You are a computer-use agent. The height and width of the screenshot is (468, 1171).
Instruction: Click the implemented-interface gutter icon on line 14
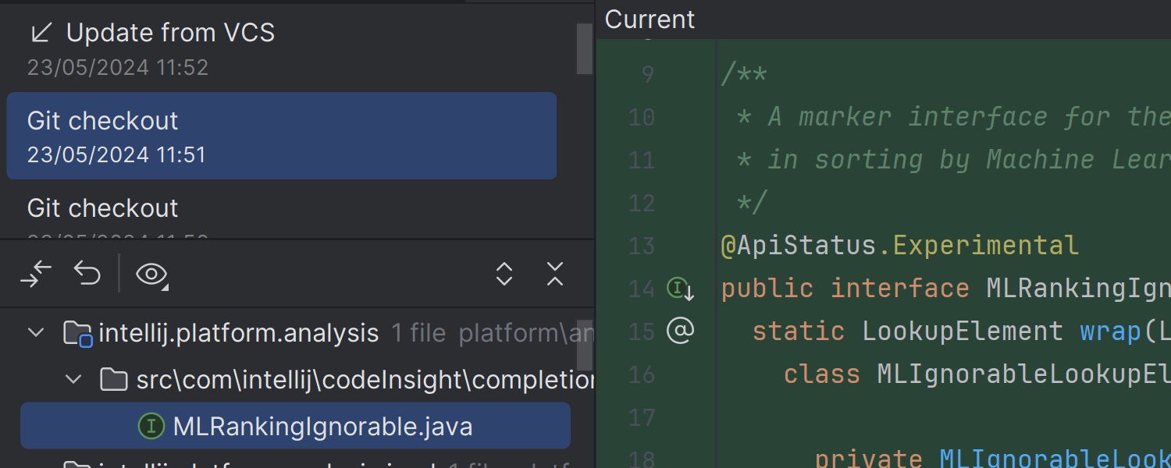point(680,289)
